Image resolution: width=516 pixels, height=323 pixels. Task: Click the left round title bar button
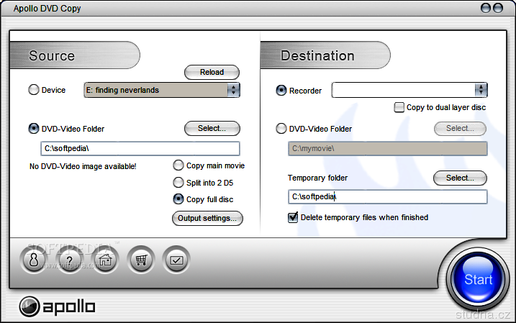[486, 8]
